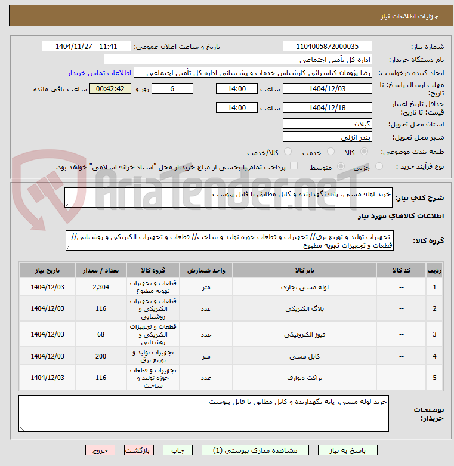Click the quantity cell 200

[x=101, y=356]
